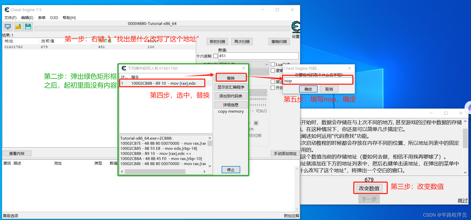Select the instruction row 10002CB88 mov [rax],edx
Viewport: 471px width, 220px height.
166,83
